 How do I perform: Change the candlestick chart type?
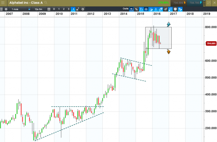156,9
